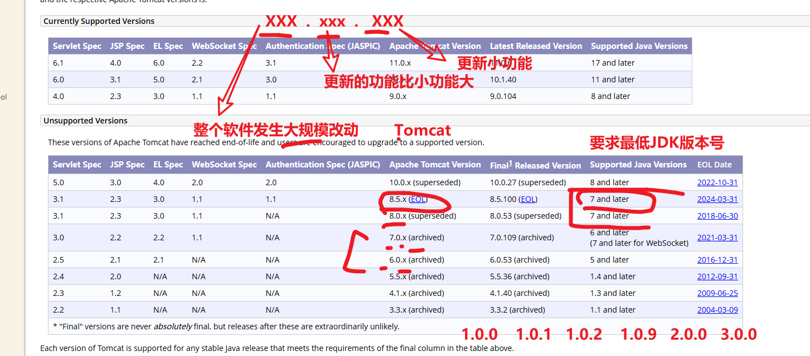Select the Latest Released Version column header
This screenshot has width=810, height=356.
pos(536,46)
